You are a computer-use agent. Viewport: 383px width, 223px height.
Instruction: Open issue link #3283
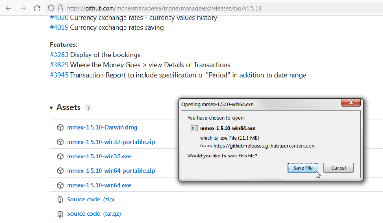[59, 55]
